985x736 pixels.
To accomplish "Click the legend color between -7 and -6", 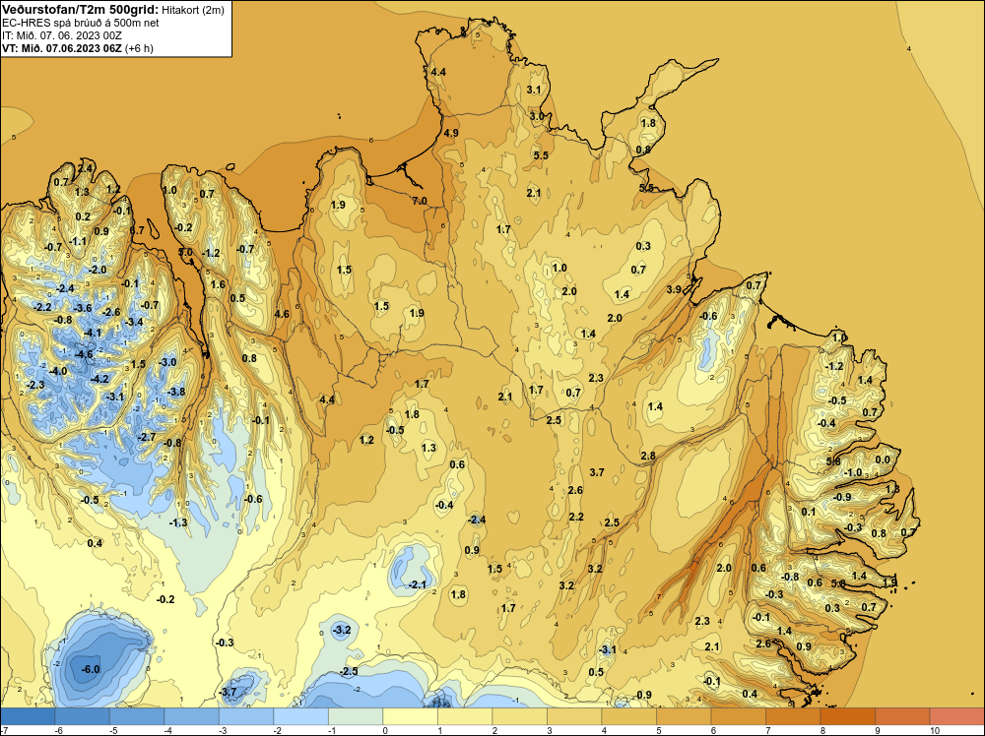I will [28, 716].
